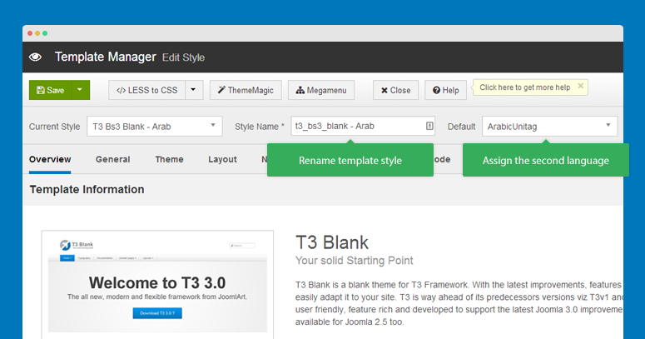Click the LESS to CSS button
The image size is (645, 339).
146,90
